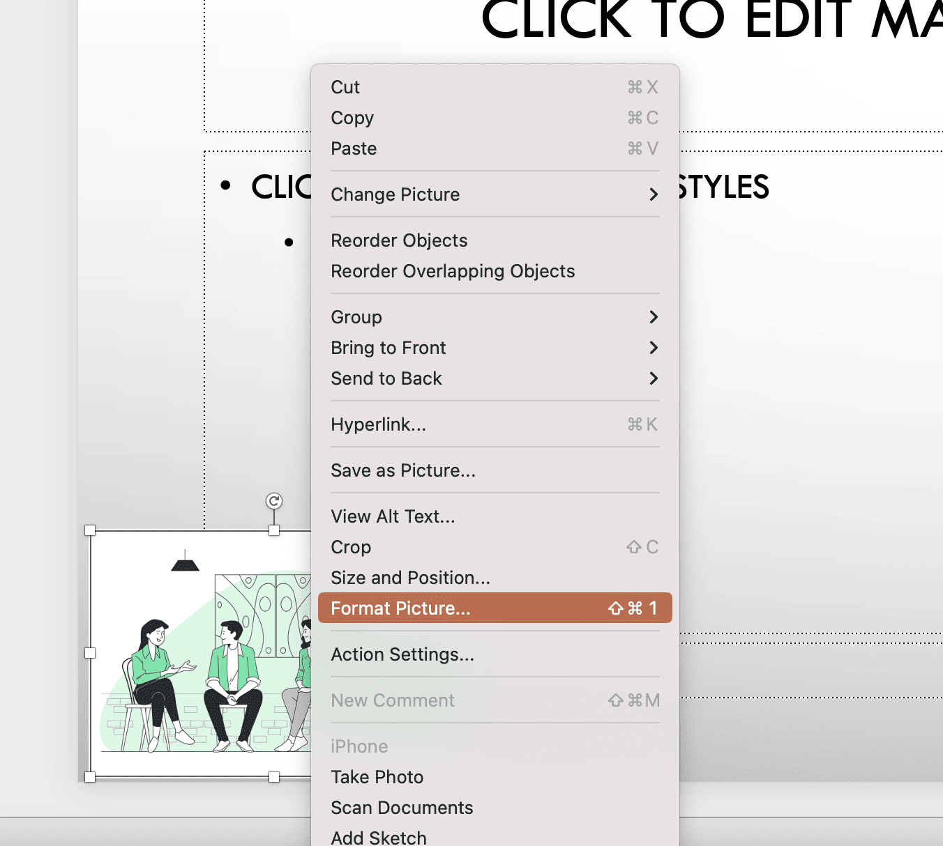Open Action Settings
943x846 pixels.
[402, 654]
